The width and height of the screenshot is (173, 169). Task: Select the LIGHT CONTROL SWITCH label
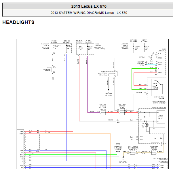[159, 98]
